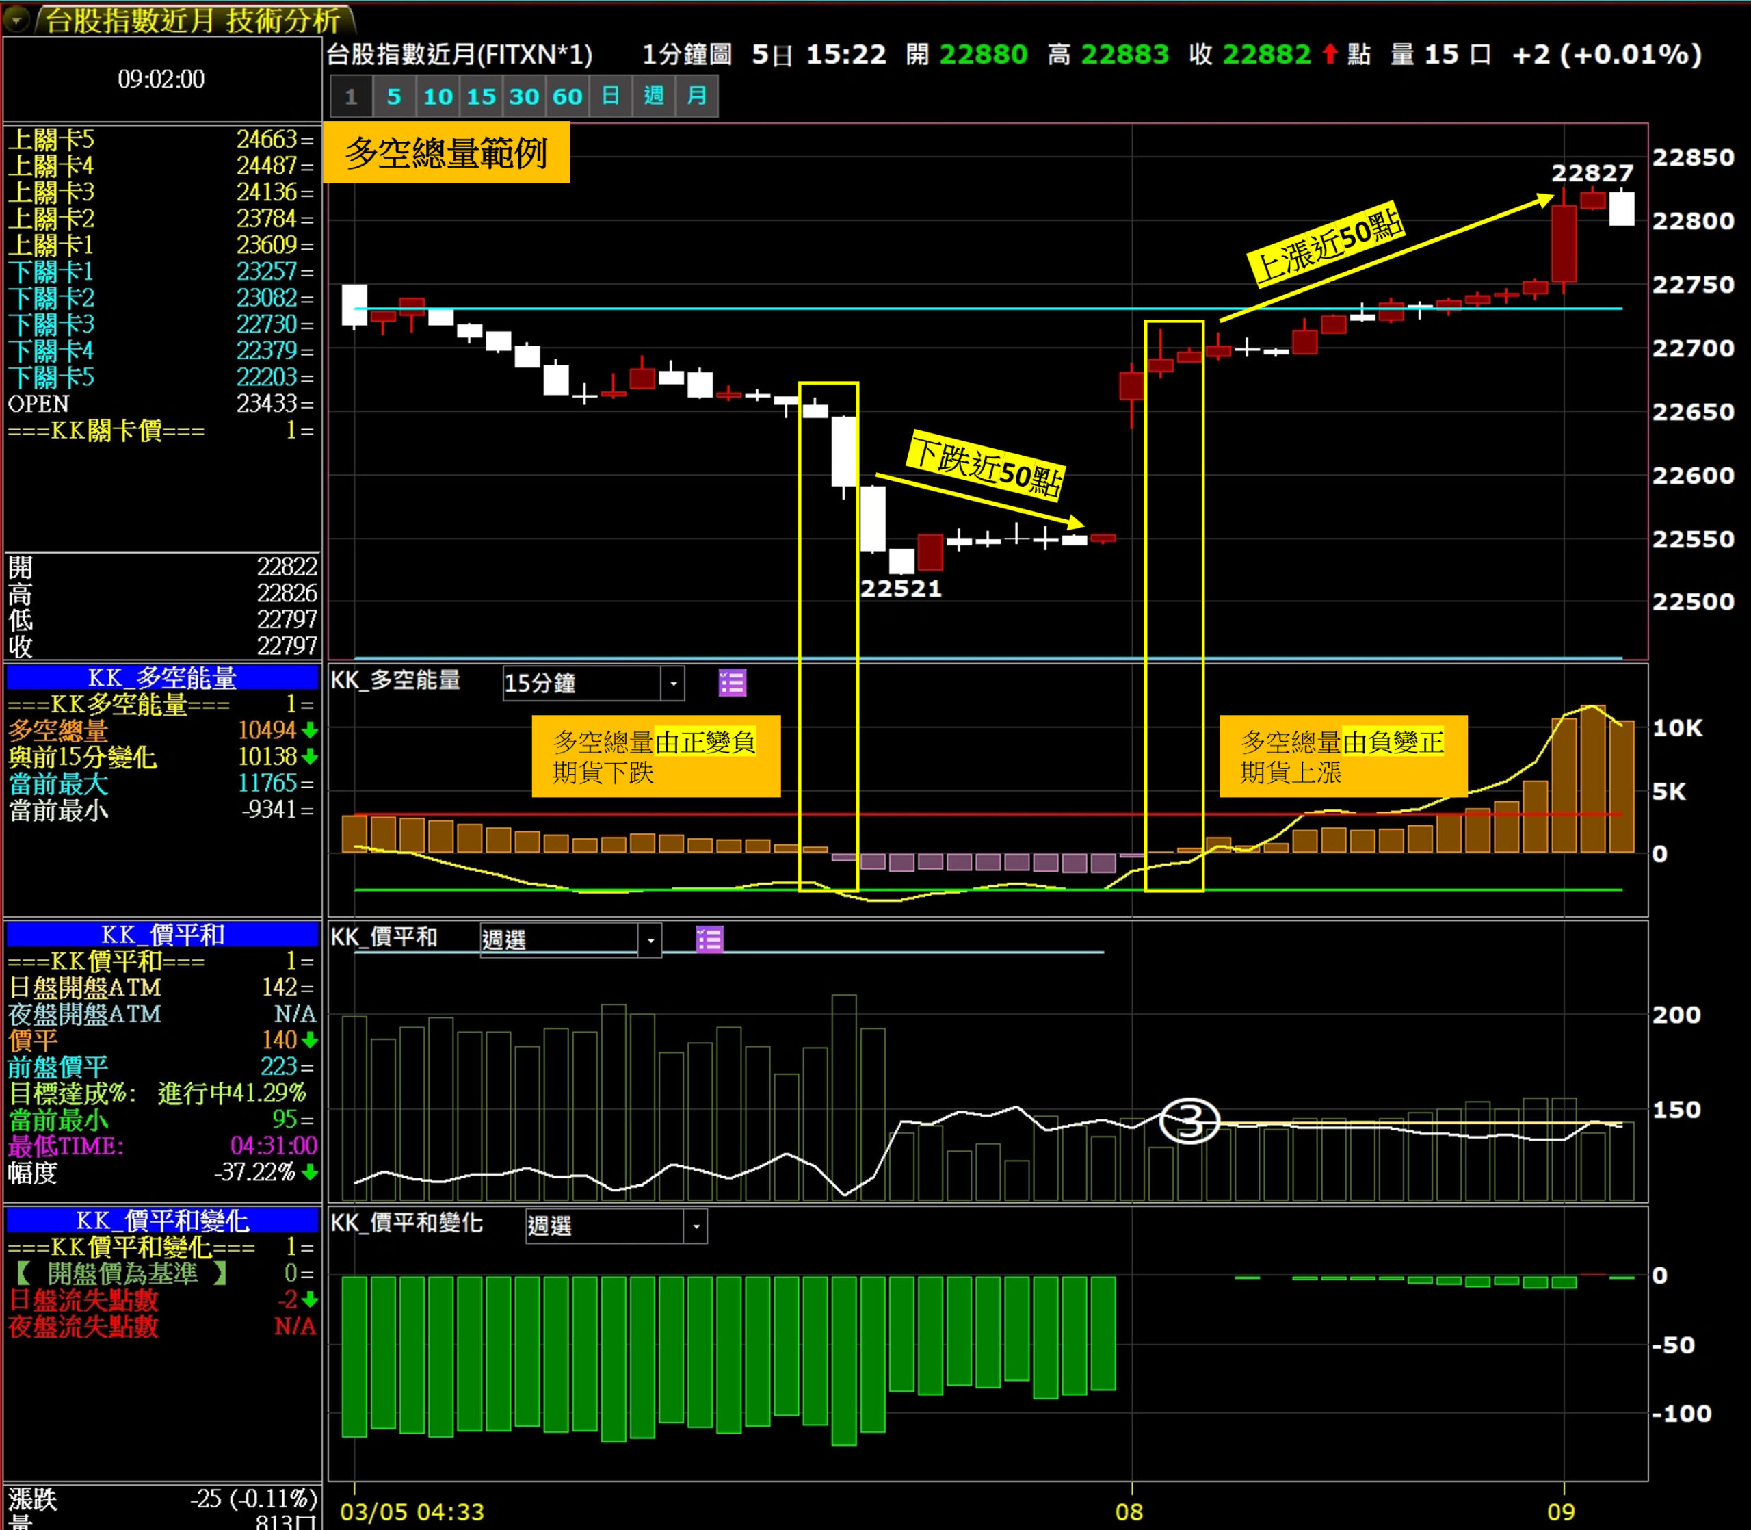Image resolution: width=1751 pixels, height=1530 pixels.
Task: Click green down arrow beside 日盤流失點數
Action: click(x=310, y=1299)
